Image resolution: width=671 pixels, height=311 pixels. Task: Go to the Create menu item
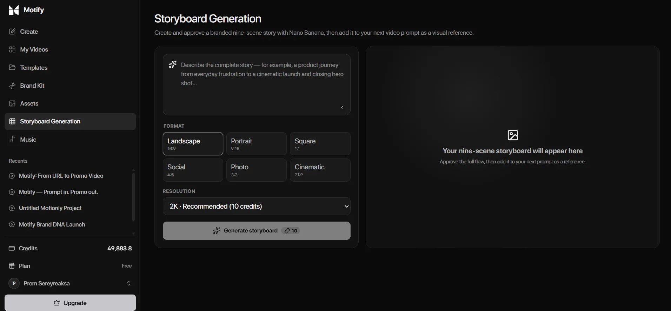point(70,32)
